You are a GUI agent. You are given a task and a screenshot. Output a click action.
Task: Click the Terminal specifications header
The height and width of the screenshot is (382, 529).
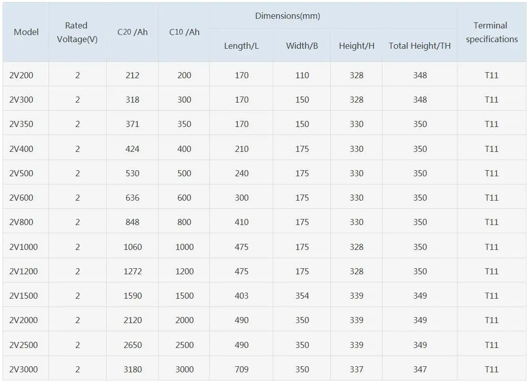tap(491, 32)
